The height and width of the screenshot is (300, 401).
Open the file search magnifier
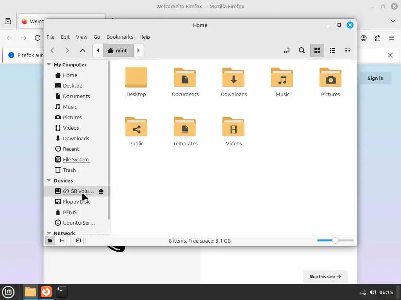(x=302, y=50)
